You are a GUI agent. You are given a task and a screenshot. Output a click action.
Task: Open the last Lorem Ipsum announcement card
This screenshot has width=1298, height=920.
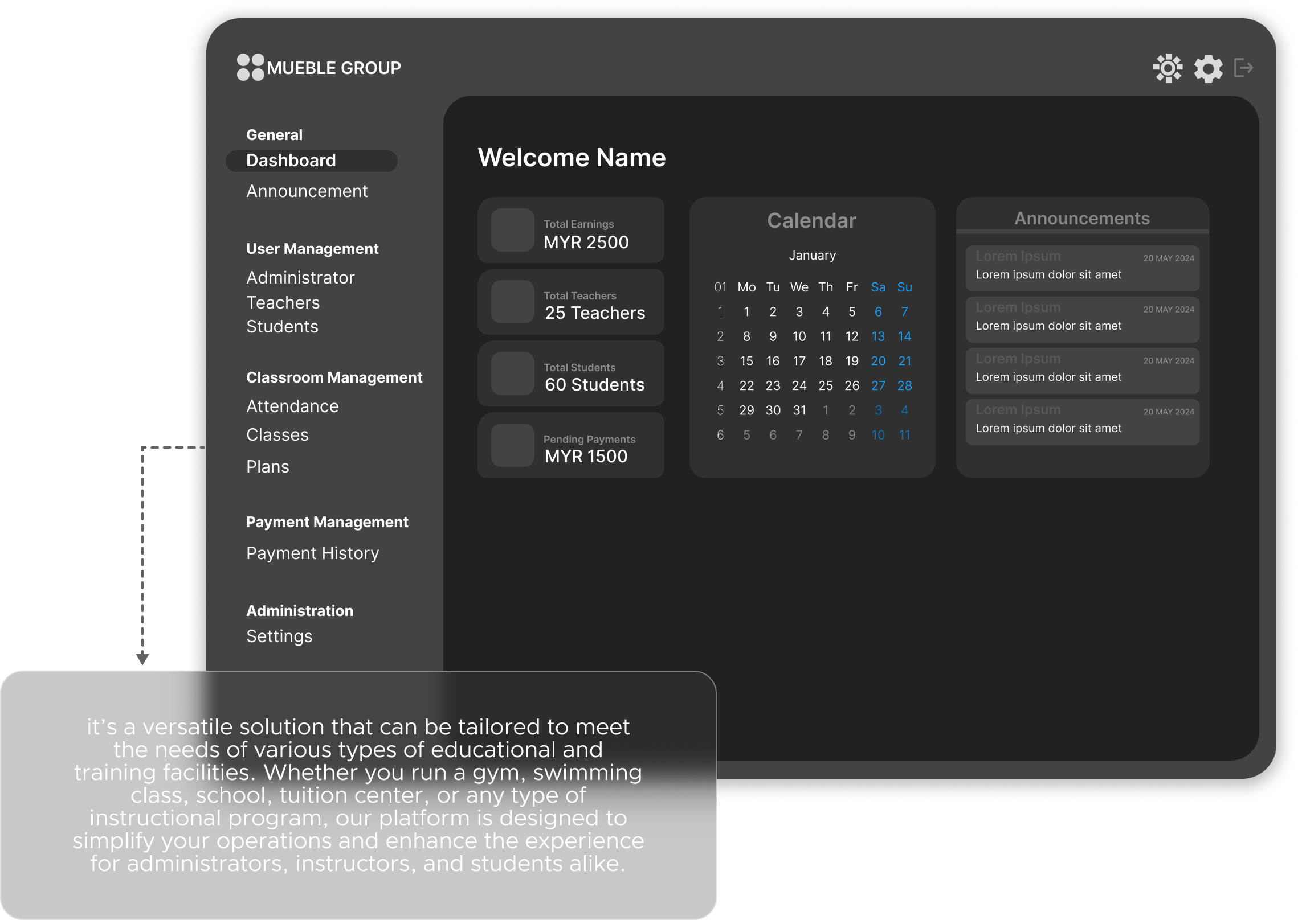pyautogui.click(x=1082, y=422)
